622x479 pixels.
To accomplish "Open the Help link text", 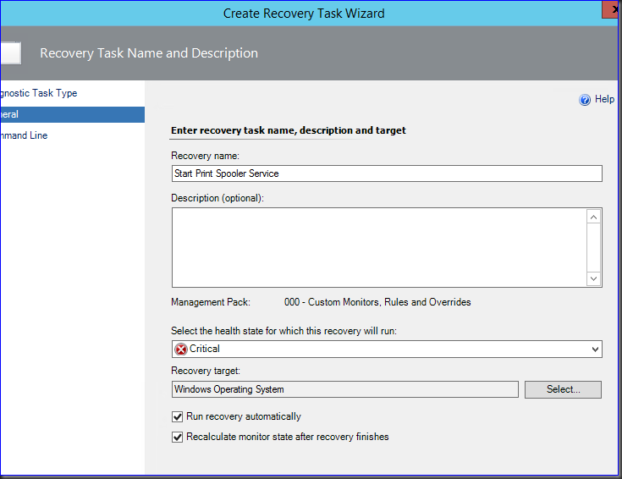I will coord(604,100).
